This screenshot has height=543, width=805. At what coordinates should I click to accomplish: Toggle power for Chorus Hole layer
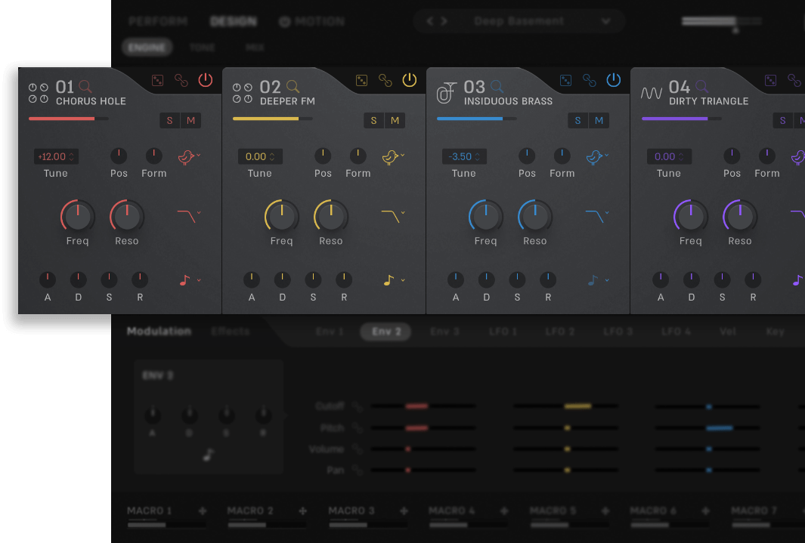pyautogui.click(x=206, y=80)
